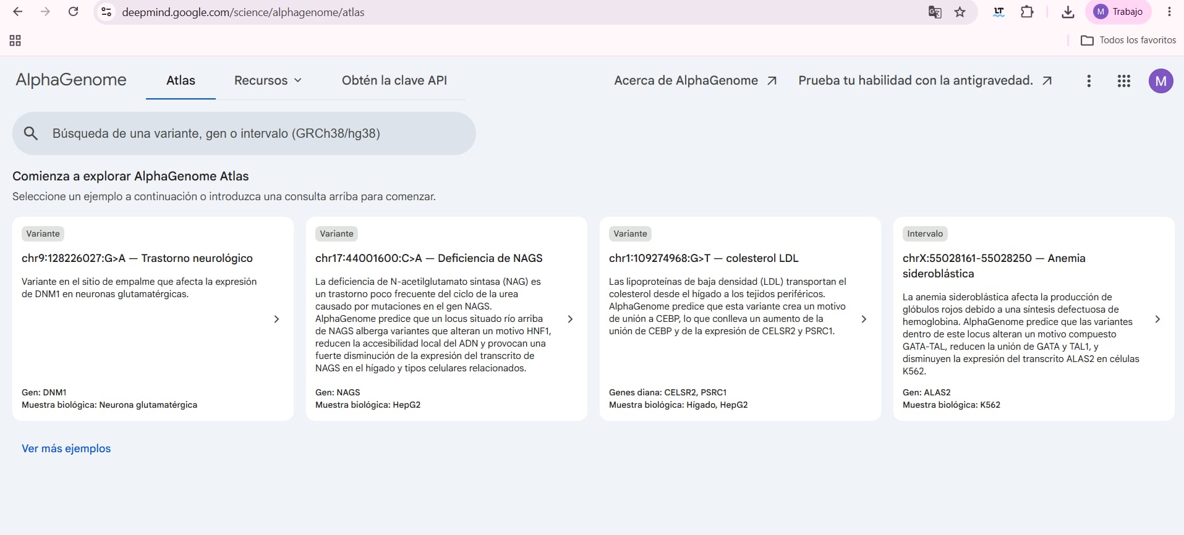
Task: Open Chrome three-dot menu
Action: click(x=1169, y=12)
